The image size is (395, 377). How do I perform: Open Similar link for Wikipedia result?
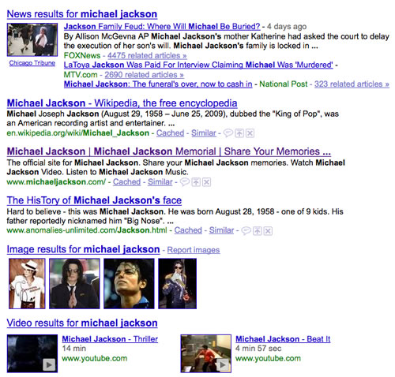click(204, 133)
